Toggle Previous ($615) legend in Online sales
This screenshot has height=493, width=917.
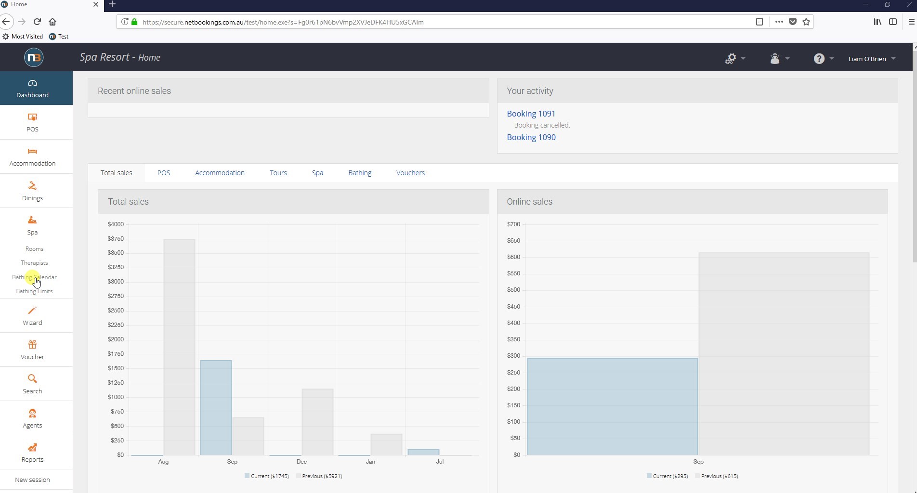coord(717,476)
